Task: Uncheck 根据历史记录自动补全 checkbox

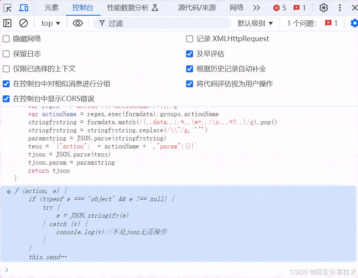Action: [190, 69]
